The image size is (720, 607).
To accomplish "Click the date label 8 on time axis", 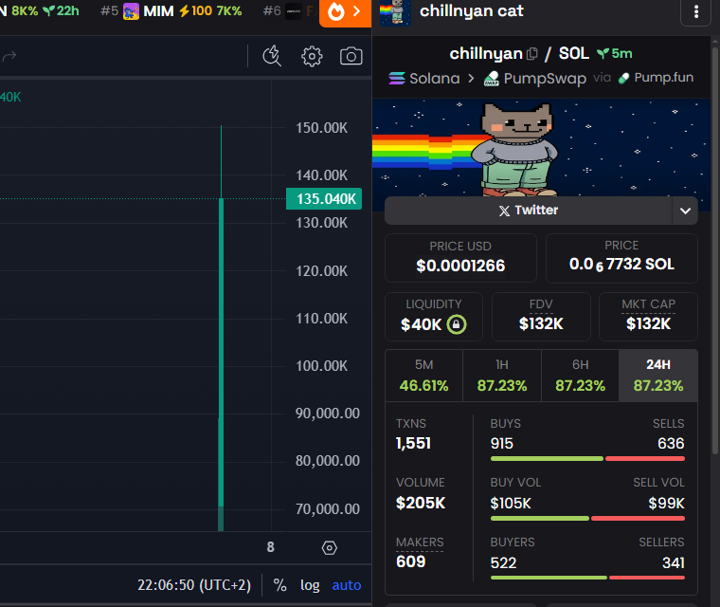I will [270, 547].
